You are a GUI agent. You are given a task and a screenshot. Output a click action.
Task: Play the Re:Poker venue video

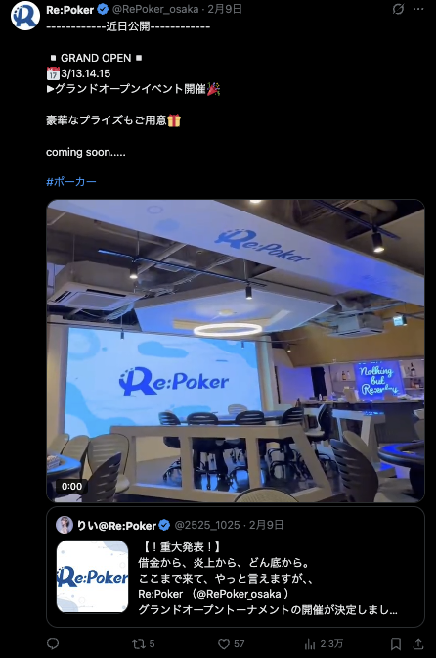236,351
